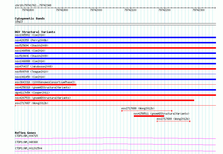Click ruler position 79742100
The image size is (223, 154).
click(130, 10)
